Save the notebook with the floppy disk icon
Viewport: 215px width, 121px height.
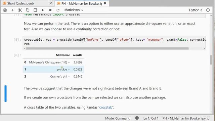tap(5, 10)
